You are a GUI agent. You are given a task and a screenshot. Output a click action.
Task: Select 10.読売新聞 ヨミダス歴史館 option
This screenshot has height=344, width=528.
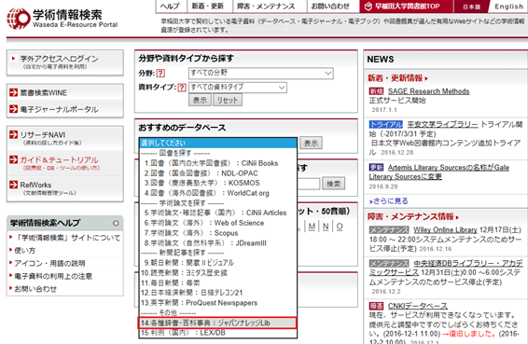pos(218,272)
